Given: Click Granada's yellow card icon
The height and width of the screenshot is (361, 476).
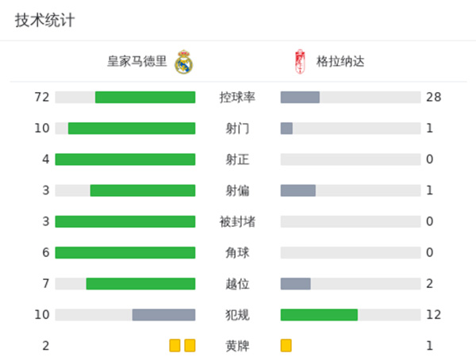Looking at the screenshot, I should click(286, 345).
